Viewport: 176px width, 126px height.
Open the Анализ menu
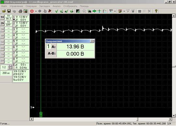(57, 6)
